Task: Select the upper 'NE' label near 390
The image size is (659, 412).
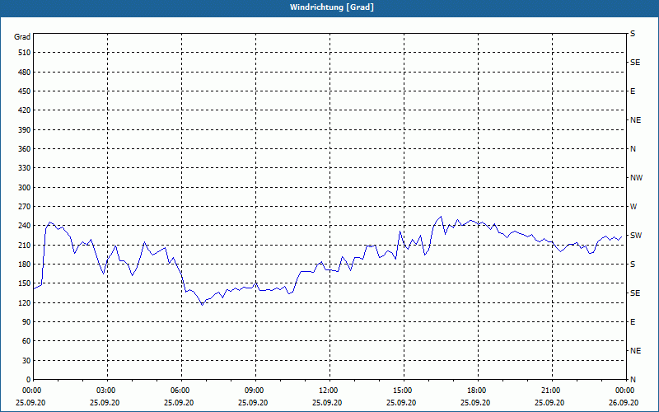Action: (636, 120)
